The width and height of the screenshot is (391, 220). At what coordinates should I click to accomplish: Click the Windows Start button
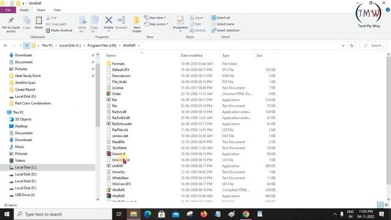click(7, 214)
